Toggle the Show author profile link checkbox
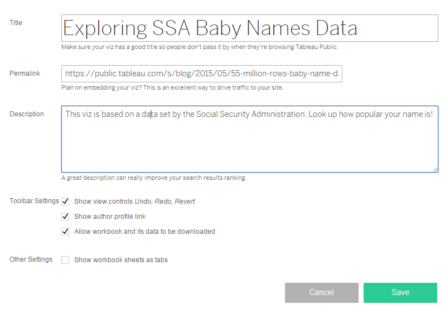The height and width of the screenshot is (314, 445). [x=66, y=217]
